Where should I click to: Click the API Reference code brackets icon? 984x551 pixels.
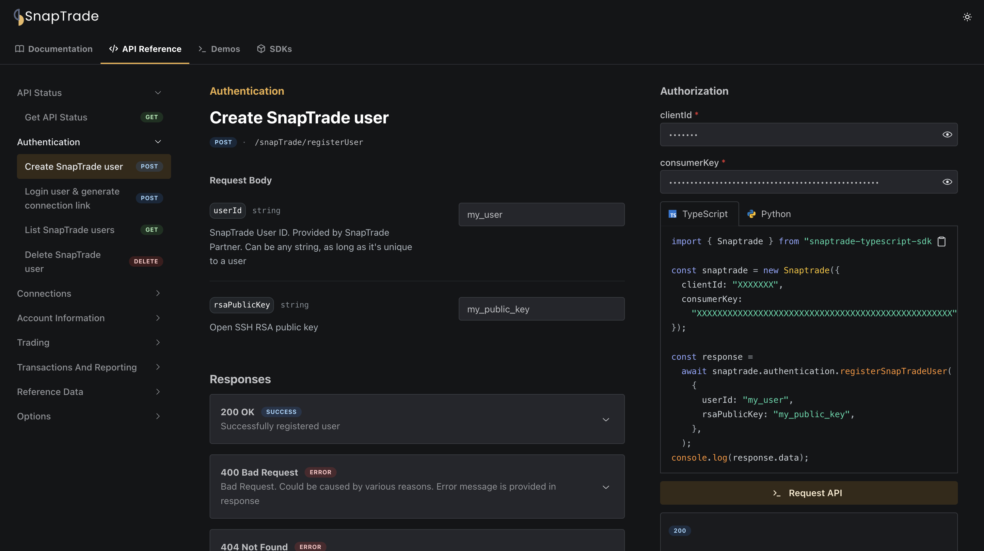click(113, 48)
